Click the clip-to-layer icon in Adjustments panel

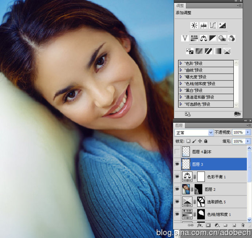point(237,114)
